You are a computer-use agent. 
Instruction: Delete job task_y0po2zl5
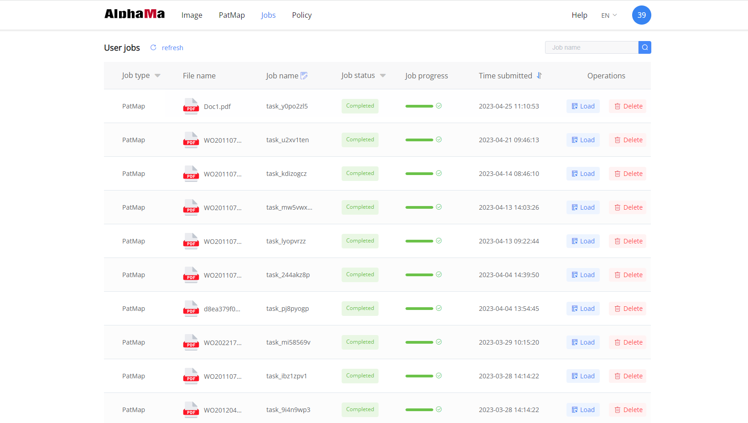point(628,106)
